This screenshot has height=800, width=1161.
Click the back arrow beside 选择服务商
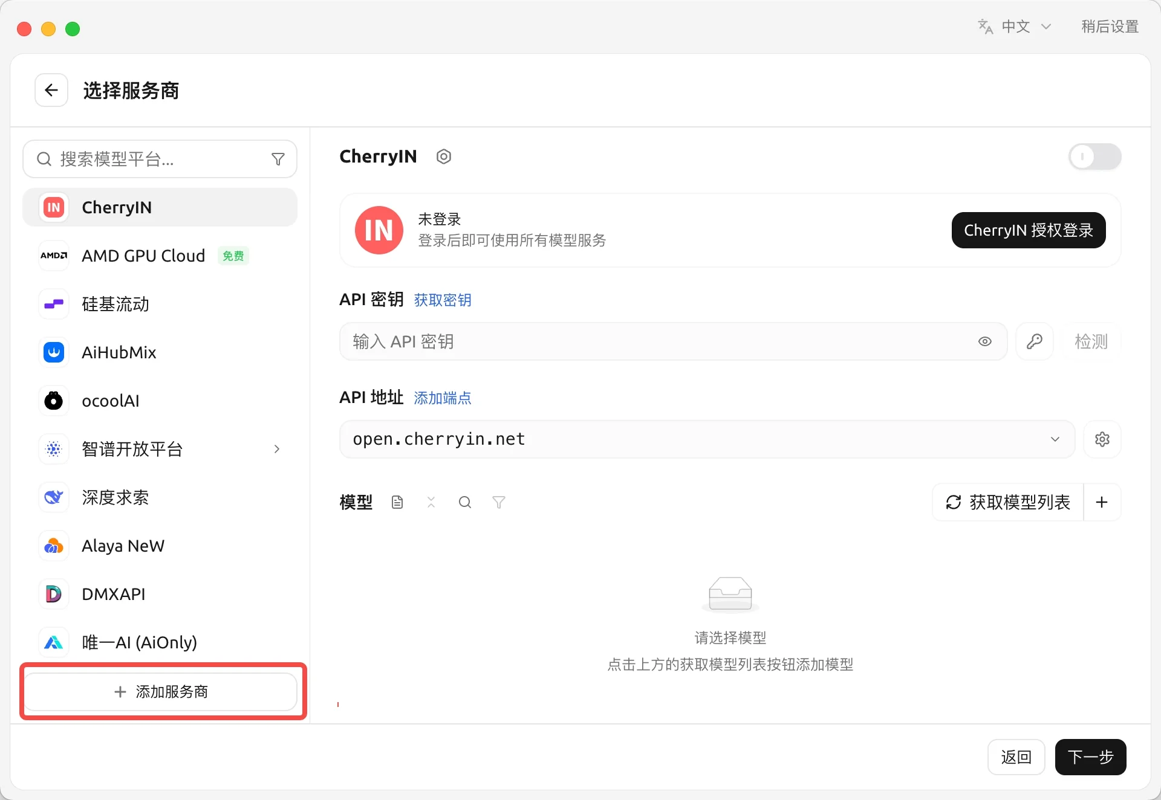click(x=51, y=90)
